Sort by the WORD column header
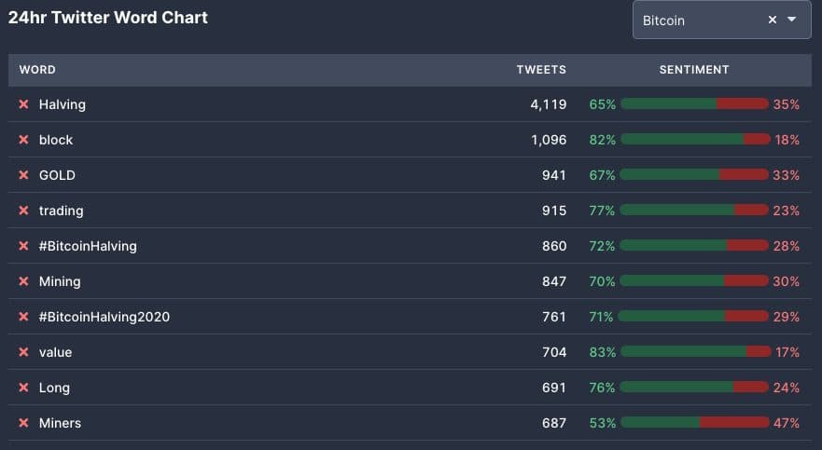 pyautogui.click(x=37, y=70)
